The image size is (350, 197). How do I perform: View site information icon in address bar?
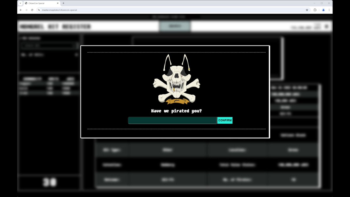(x=39, y=10)
